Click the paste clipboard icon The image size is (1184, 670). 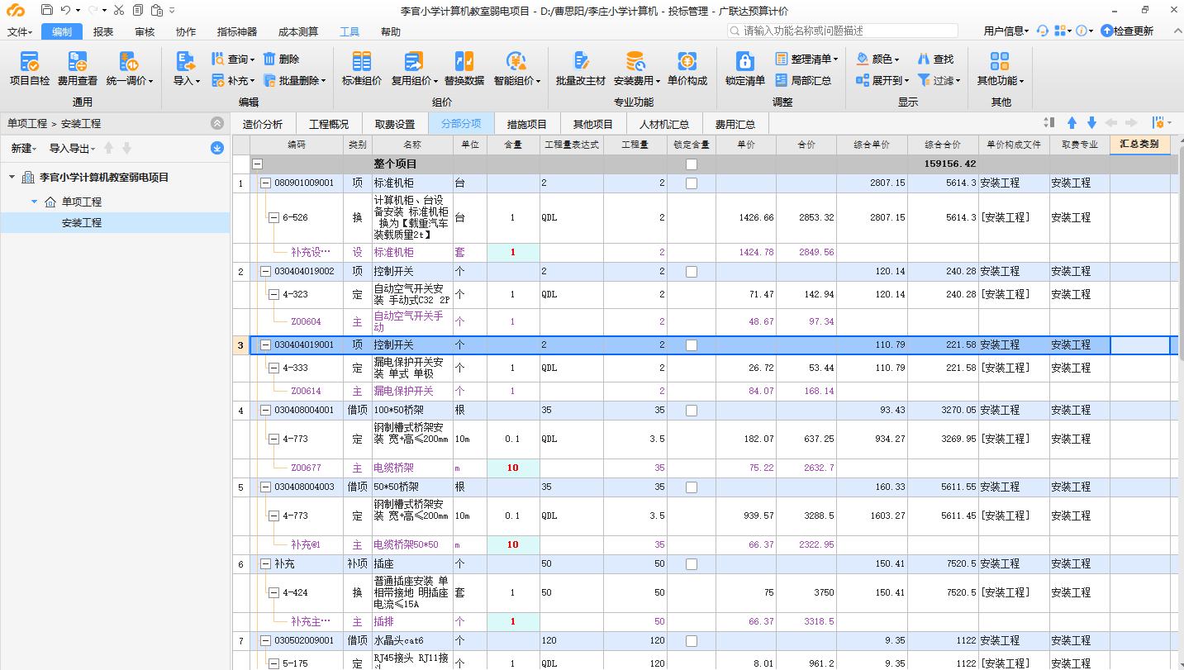point(155,10)
